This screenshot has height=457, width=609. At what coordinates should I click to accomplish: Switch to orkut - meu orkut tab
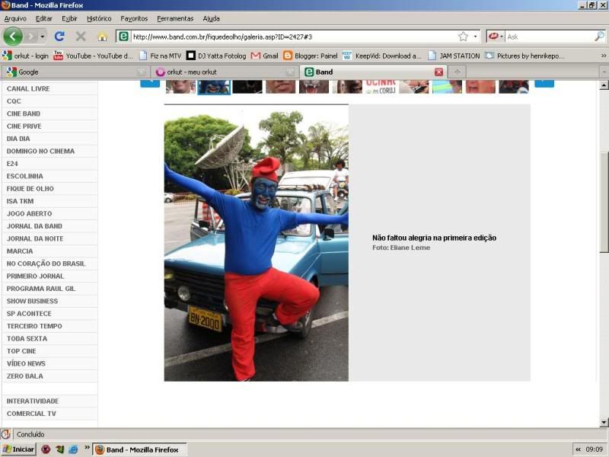click(x=225, y=72)
